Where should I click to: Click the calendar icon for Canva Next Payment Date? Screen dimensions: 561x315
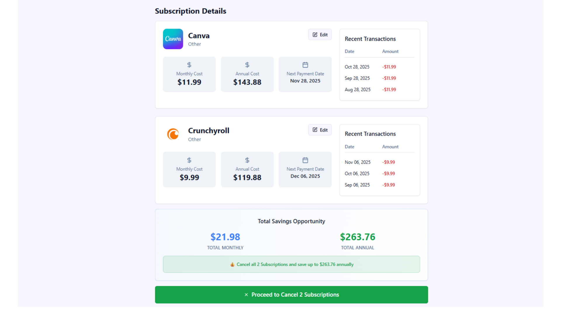[305, 65]
